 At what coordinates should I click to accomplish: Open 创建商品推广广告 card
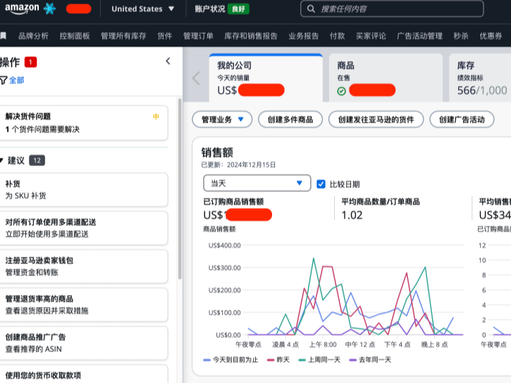coord(84,343)
